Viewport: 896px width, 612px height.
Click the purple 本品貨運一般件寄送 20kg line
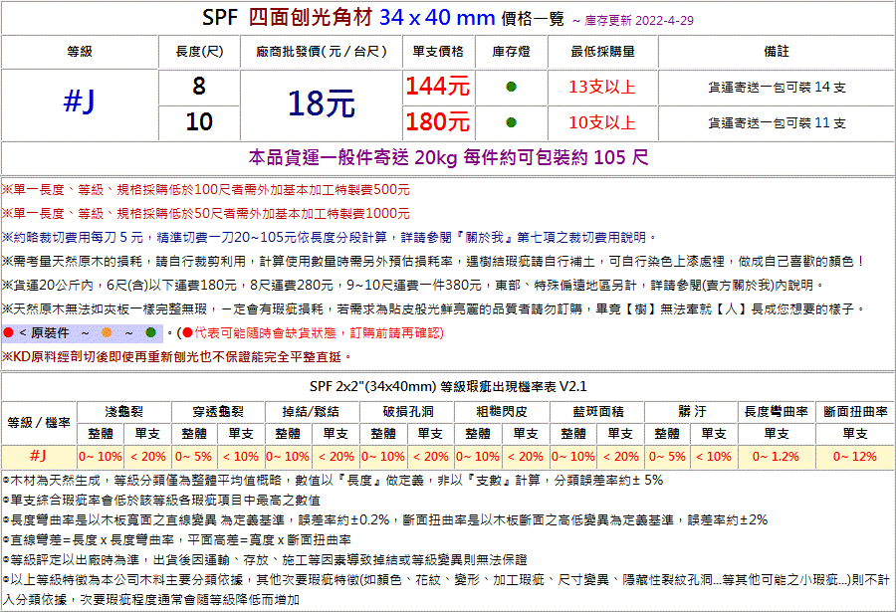[449, 157]
